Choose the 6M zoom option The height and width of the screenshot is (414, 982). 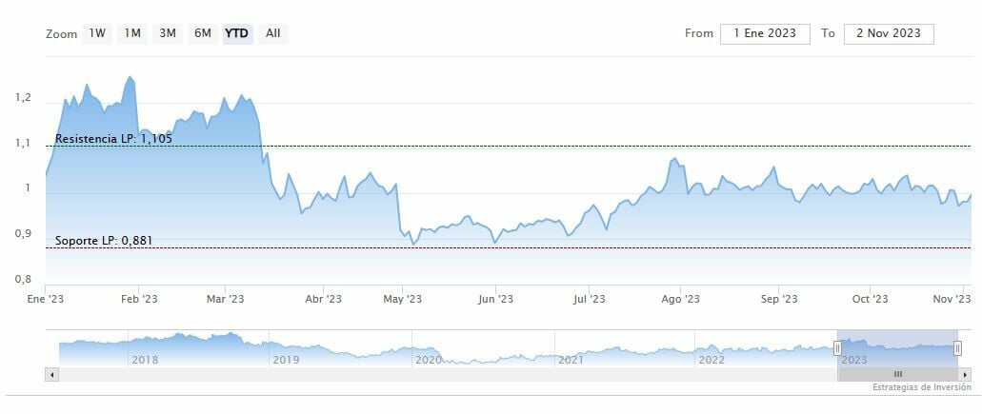pos(203,33)
